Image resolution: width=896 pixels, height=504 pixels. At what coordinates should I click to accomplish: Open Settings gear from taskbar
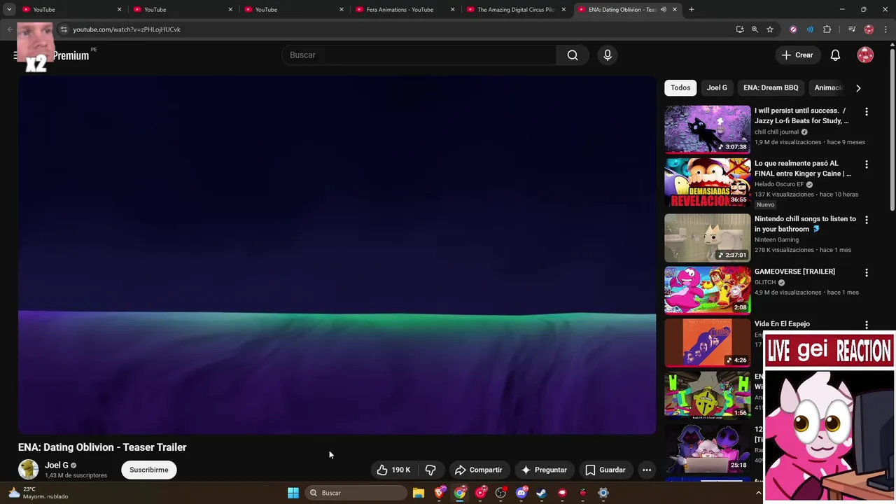point(603,493)
